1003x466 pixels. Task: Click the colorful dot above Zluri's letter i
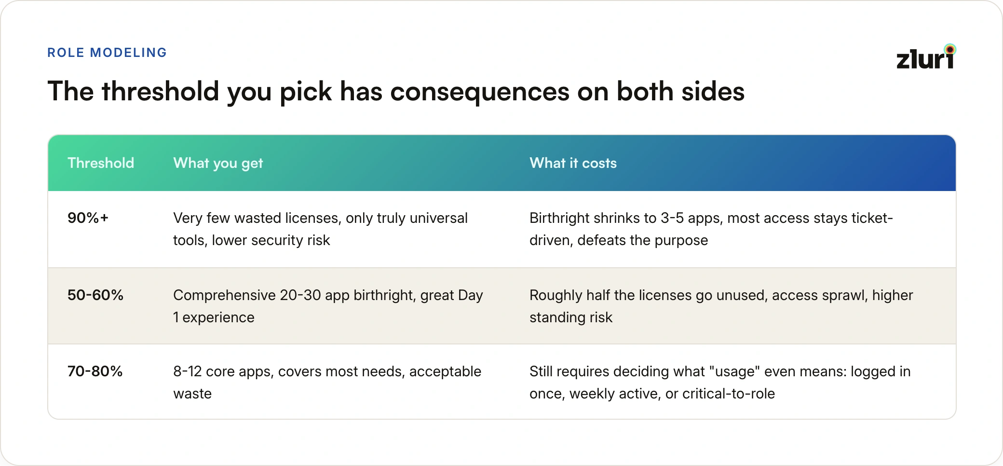950,49
